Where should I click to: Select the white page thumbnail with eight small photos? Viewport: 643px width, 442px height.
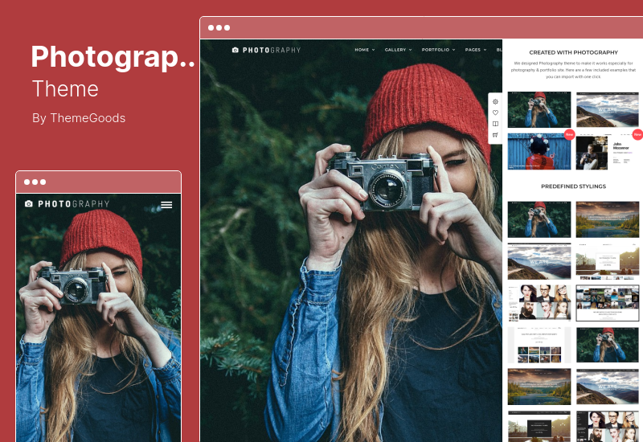539,345
